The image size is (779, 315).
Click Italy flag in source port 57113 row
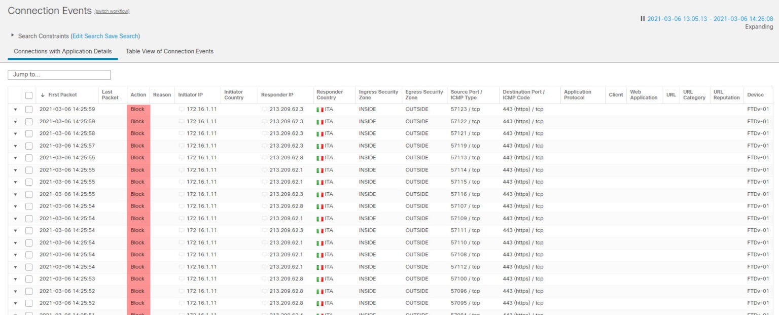click(320, 158)
